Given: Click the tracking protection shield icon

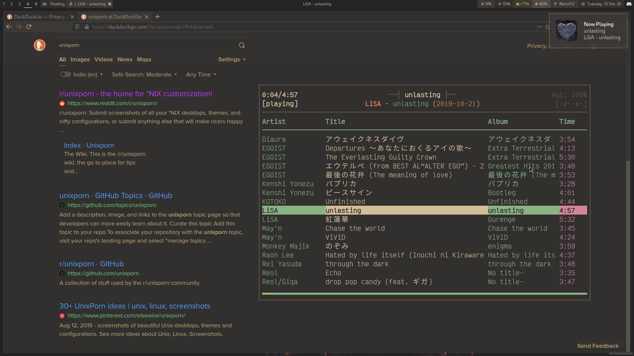Looking at the screenshot, I should point(77,27).
